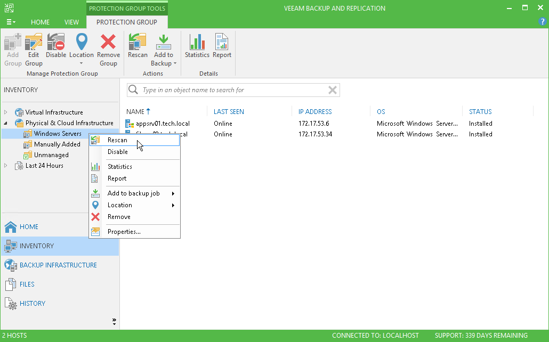
Task: Select the appsrv01.tech.local row name
Action: coord(163,124)
